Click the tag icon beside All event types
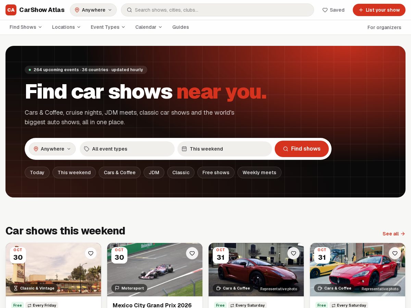Viewport: 411px width, 308px height. (87, 149)
